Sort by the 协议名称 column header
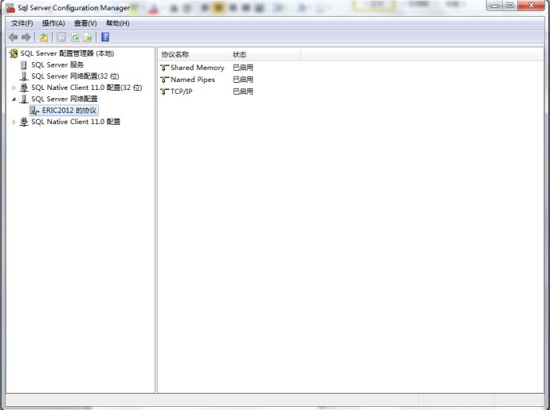The height and width of the screenshot is (410, 550). tap(194, 55)
